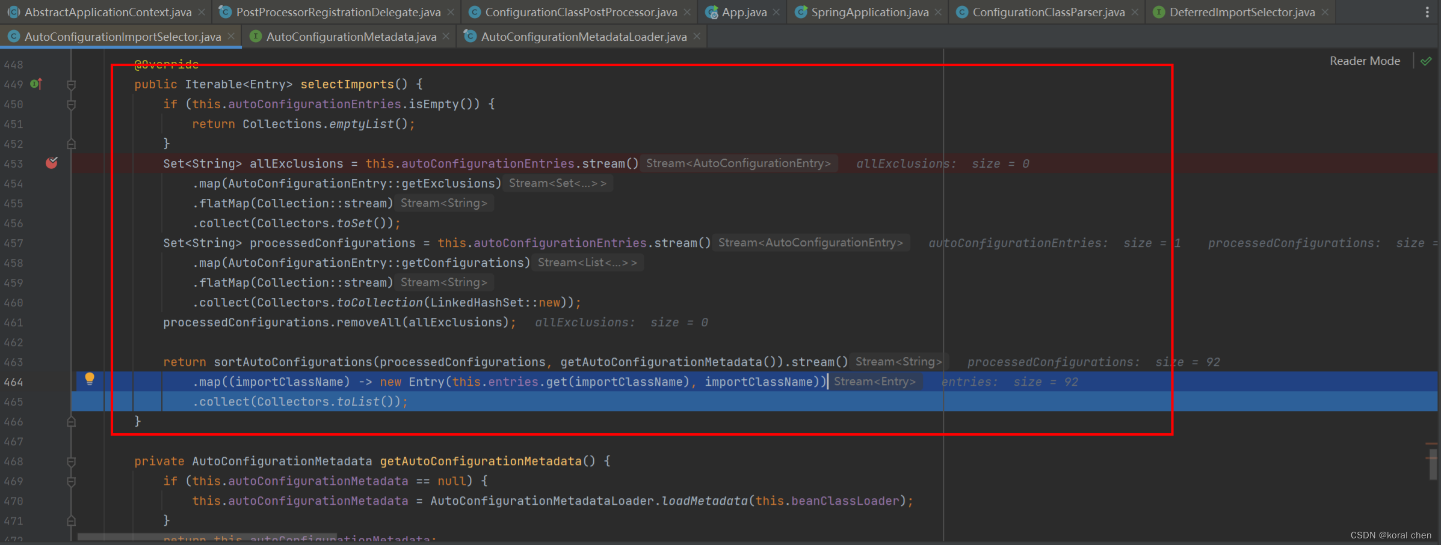The width and height of the screenshot is (1441, 545).
Task: Close AutoConfigurationImportSelector.java tab
Action: (x=231, y=37)
